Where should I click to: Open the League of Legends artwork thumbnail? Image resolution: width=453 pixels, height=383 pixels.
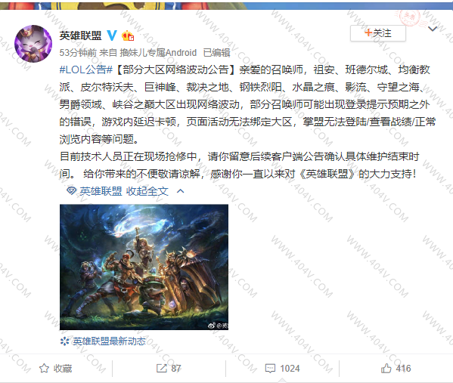tap(144, 267)
